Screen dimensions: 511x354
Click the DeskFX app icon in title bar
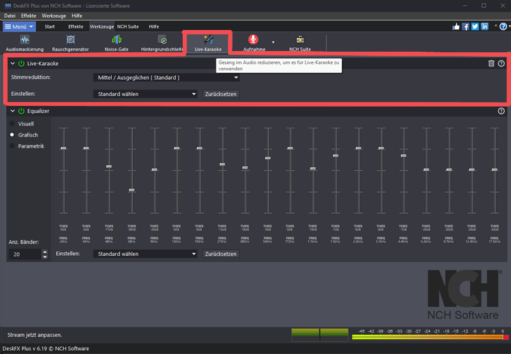[x=7, y=6]
